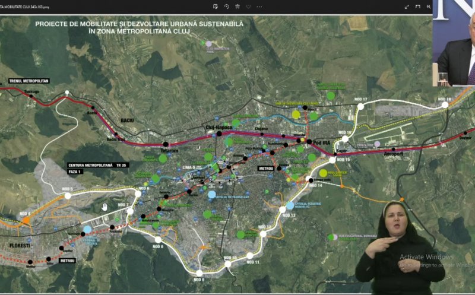Click the orange NOD 4 node marker
Viewport: 475px width, 295px height.
(x=26, y=220)
